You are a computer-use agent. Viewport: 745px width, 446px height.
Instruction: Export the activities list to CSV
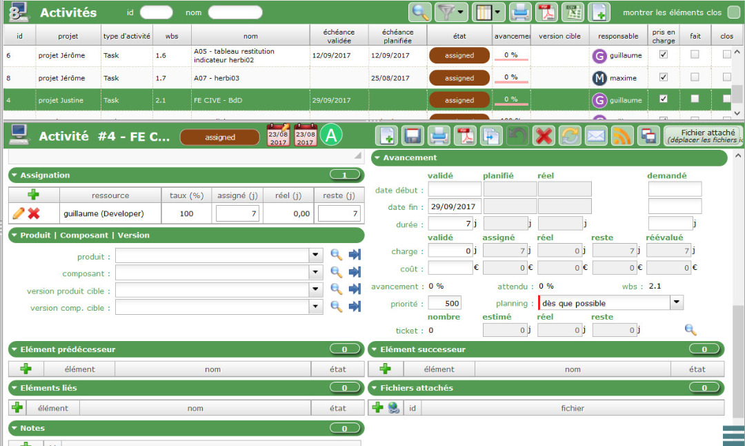[x=572, y=12]
